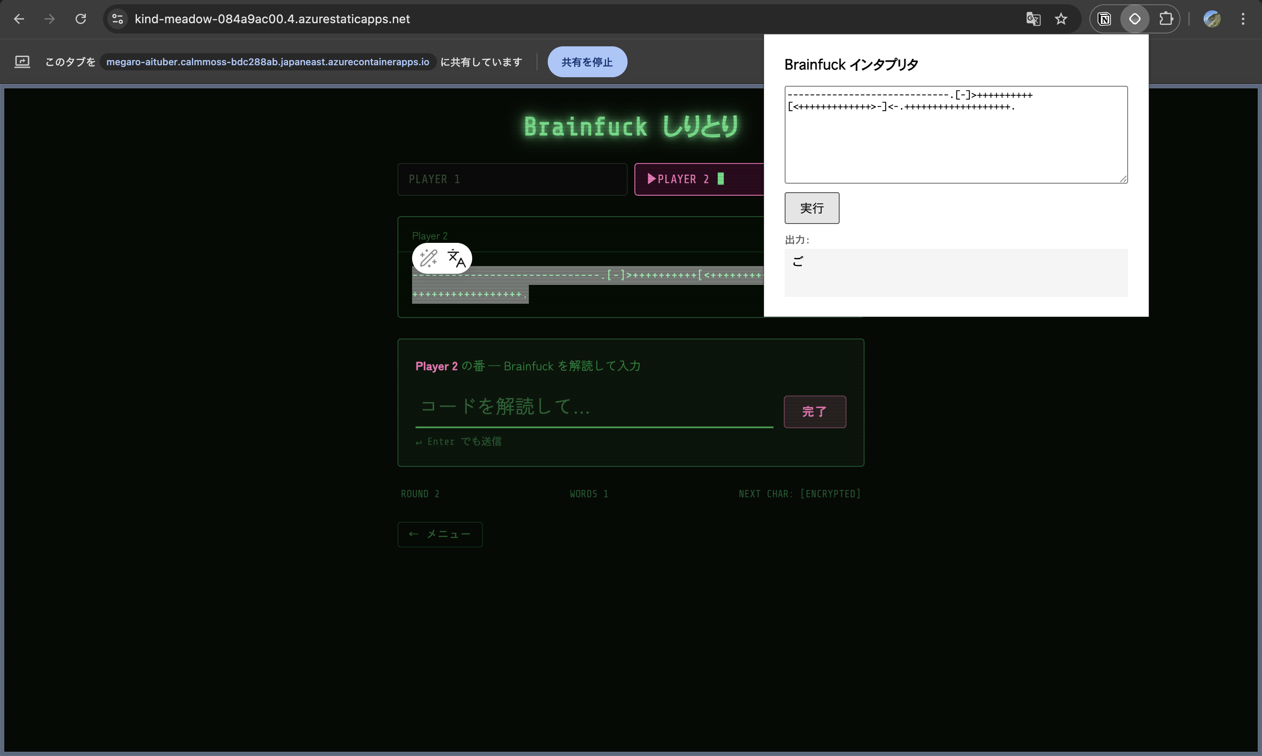The image size is (1262, 756).
Task: Open site information icon in address bar
Action: tap(118, 19)
